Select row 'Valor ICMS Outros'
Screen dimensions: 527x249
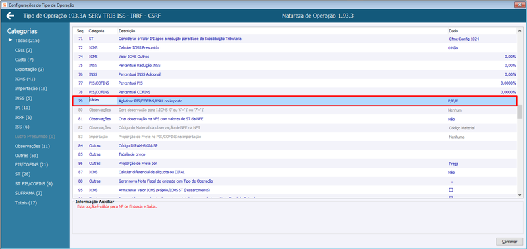[295, 57]
